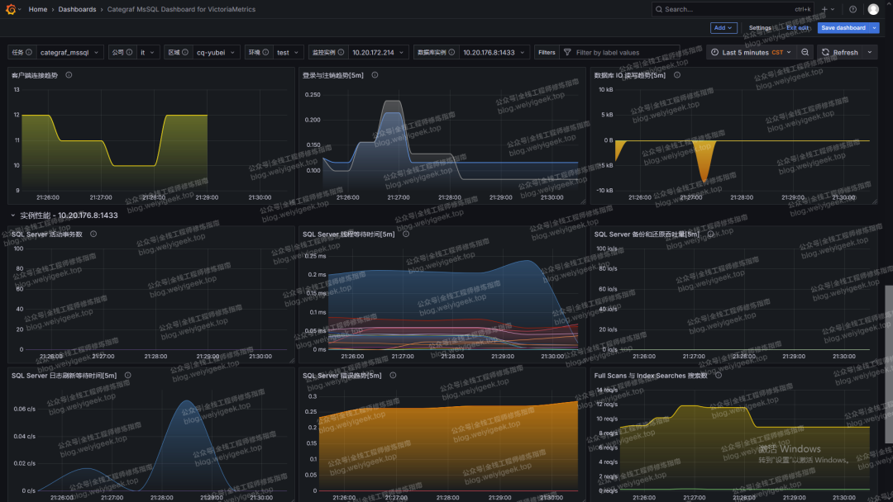
Task: Click the filter funnel icon
Action: coord(567,52)
